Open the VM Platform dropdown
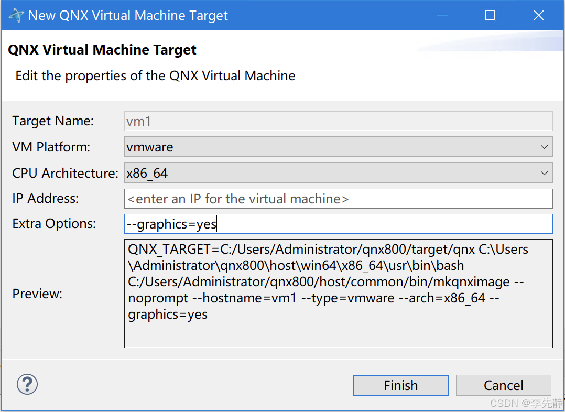 (339, 147)
